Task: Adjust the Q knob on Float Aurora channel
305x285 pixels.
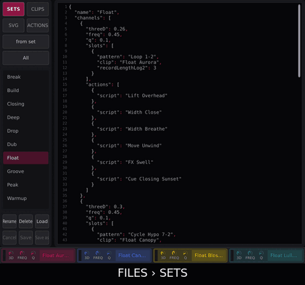Action: 33,255
